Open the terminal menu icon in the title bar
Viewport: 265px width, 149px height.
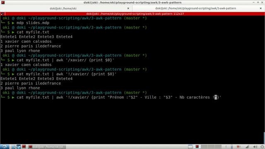[3, 2]
